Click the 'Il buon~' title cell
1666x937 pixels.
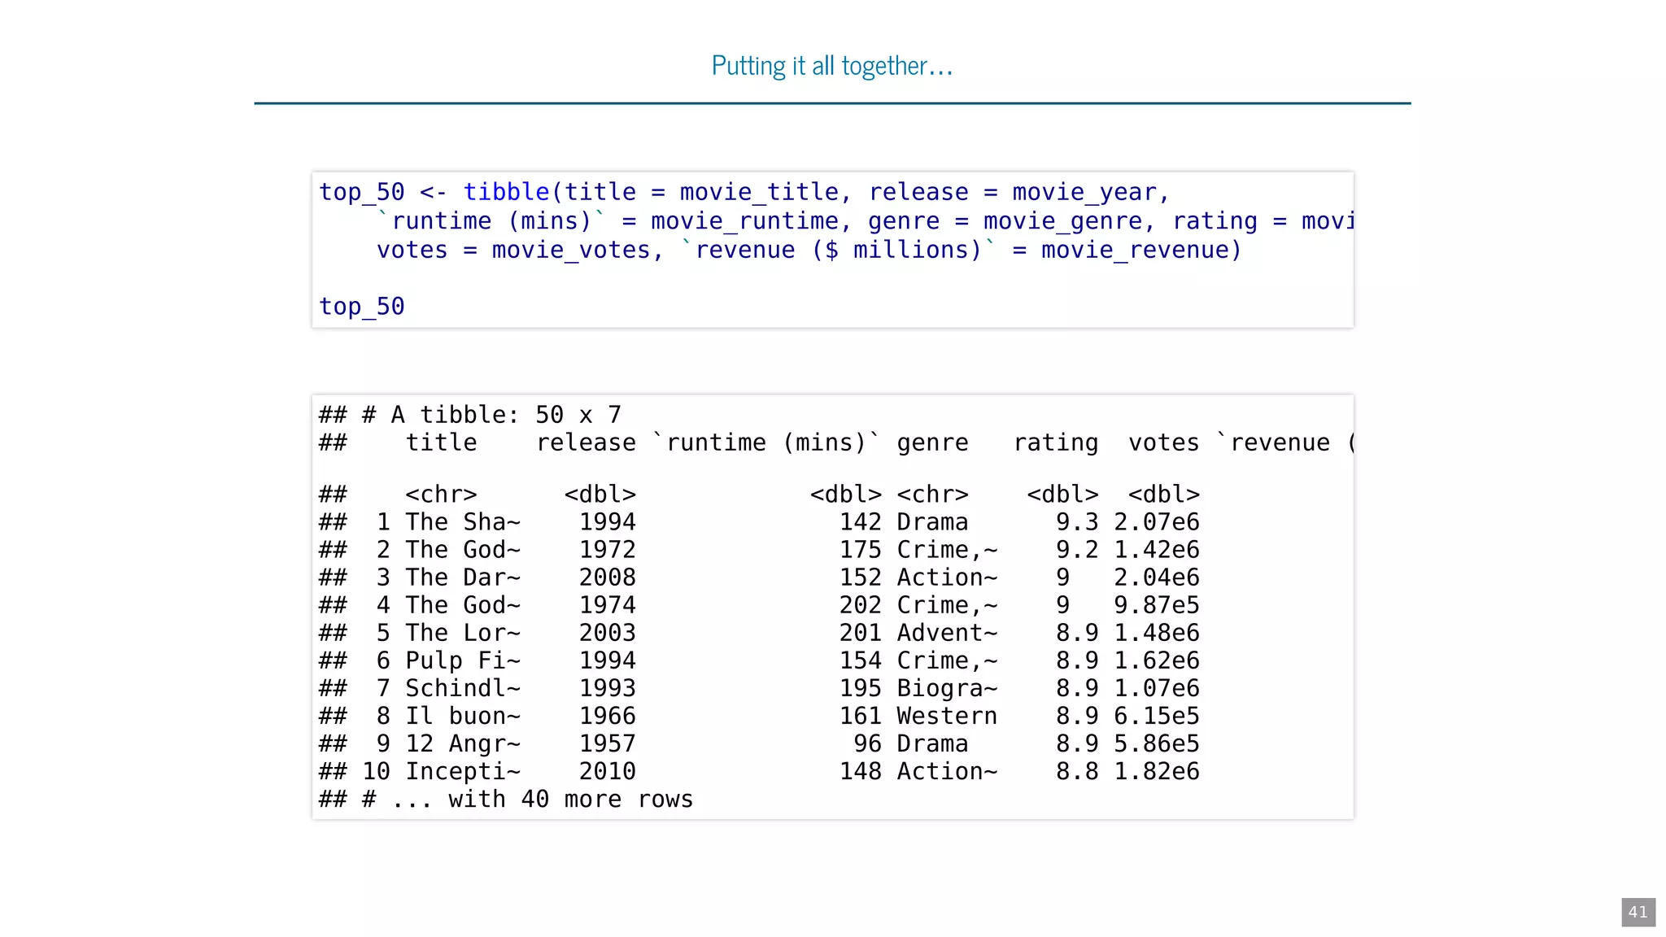pos(463,716)
